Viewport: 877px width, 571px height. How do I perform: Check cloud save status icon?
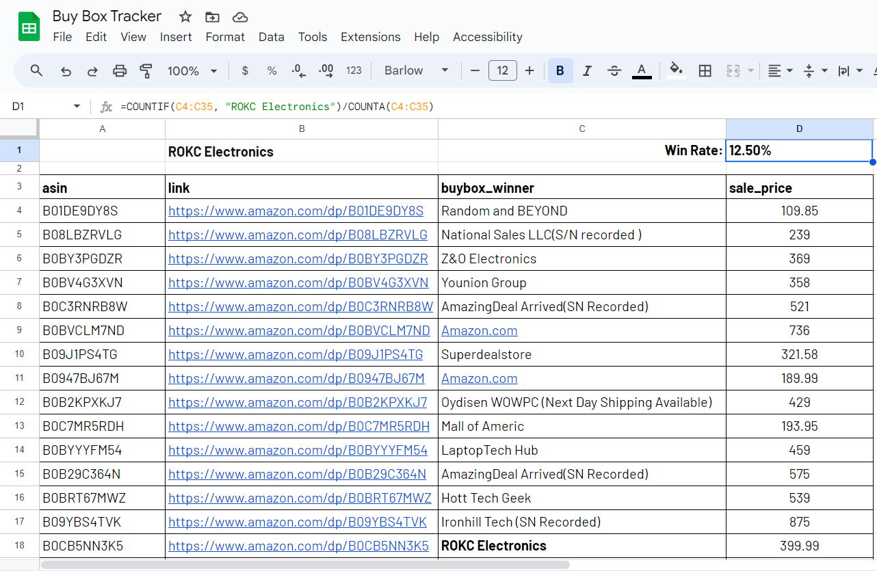tap(239, 17)
